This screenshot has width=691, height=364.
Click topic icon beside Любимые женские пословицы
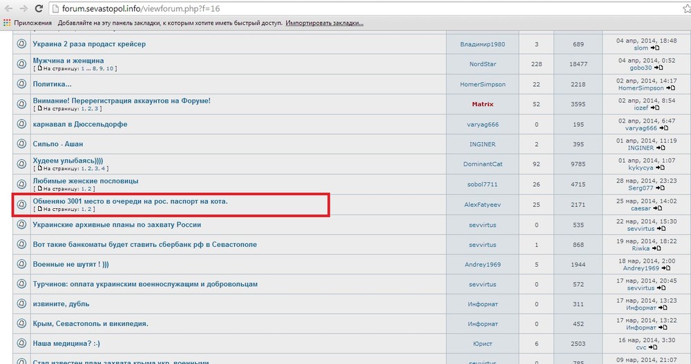(x=21, y=184)
